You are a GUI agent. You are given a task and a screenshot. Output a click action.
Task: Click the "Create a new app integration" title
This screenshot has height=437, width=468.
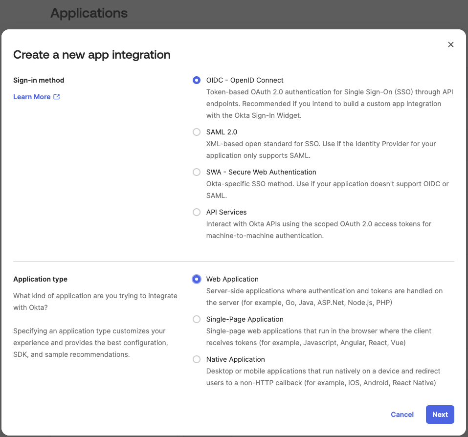coord(92,55)
